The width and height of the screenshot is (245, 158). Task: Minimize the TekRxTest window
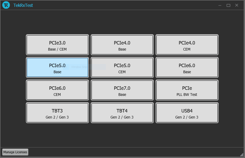pos(220,6)
